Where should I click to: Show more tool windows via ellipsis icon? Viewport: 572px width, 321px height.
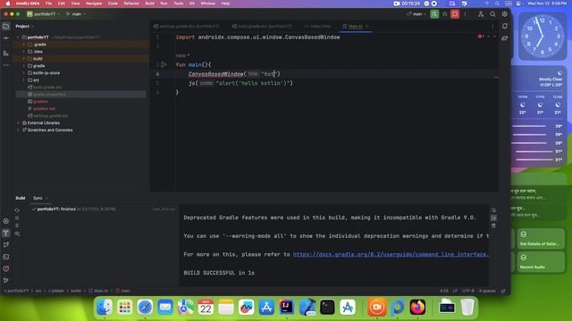tap(6, 65)
